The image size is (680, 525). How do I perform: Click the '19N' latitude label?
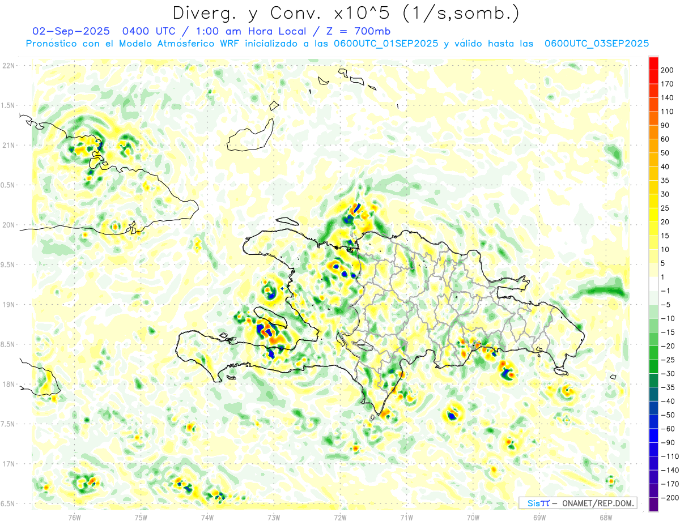click(x=8, y=305)
